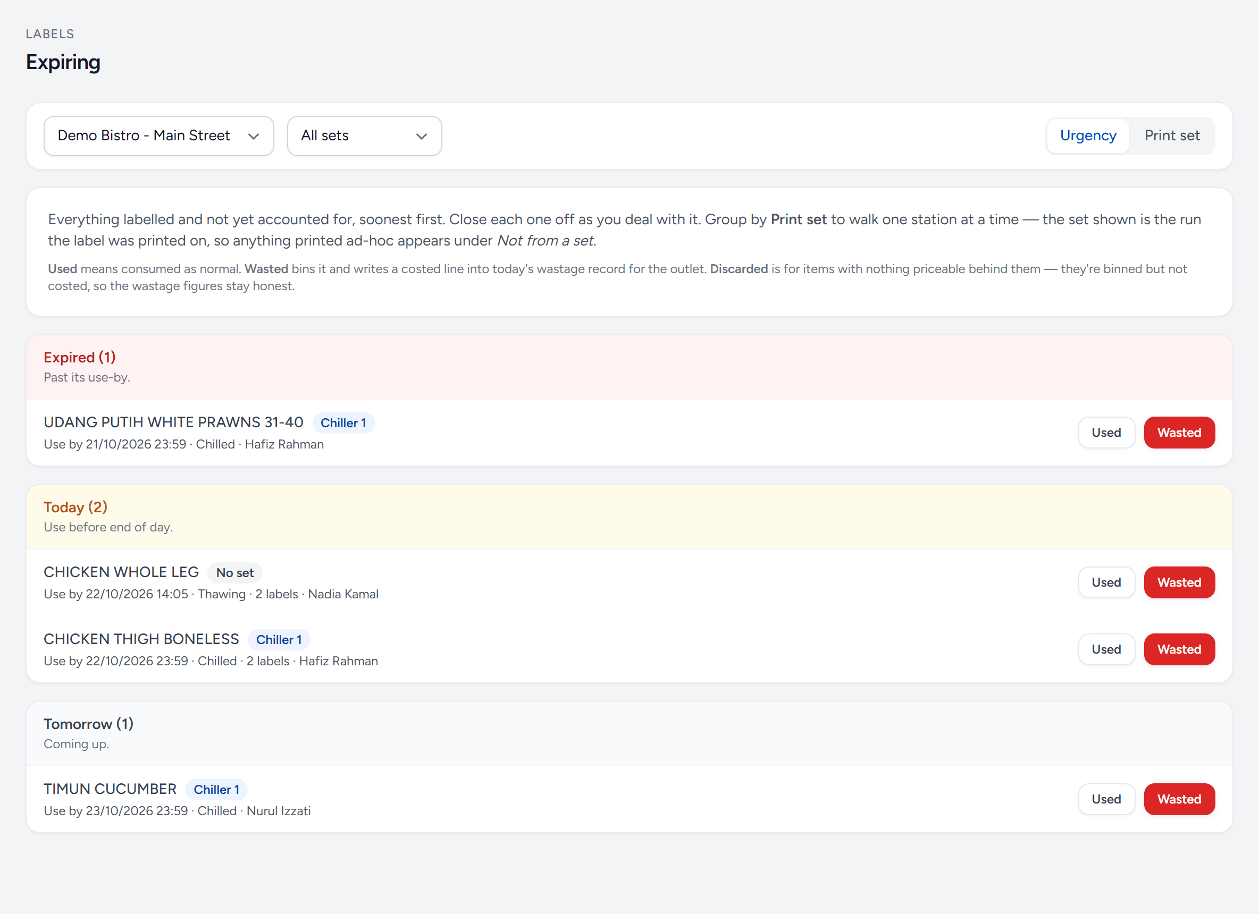Open the Demo Bistro - Main Street outlet dropdown
The height and width of the screenshot is (914, 1259).
click(159, 136)
